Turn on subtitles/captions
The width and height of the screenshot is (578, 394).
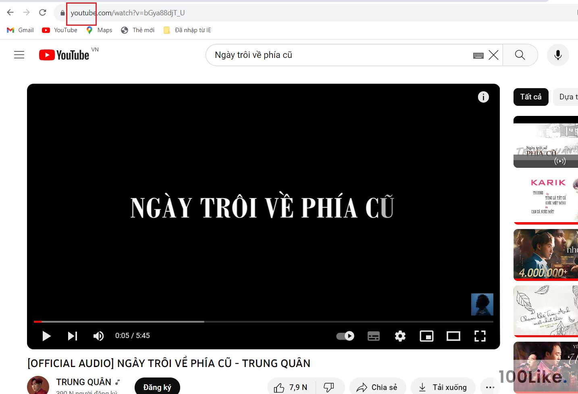point(374,336)
